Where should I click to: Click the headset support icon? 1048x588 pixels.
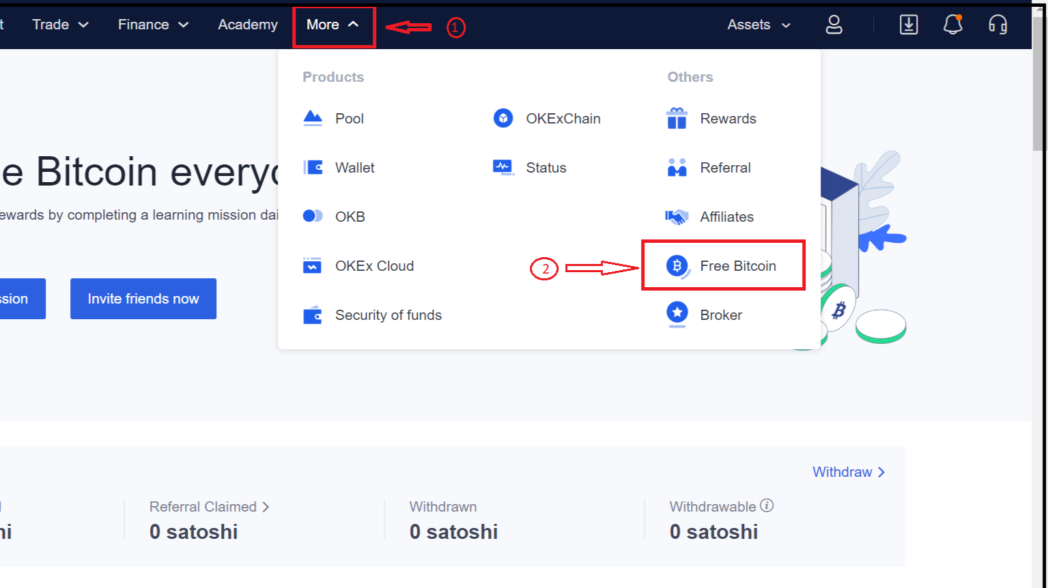(x=997, y=24)
